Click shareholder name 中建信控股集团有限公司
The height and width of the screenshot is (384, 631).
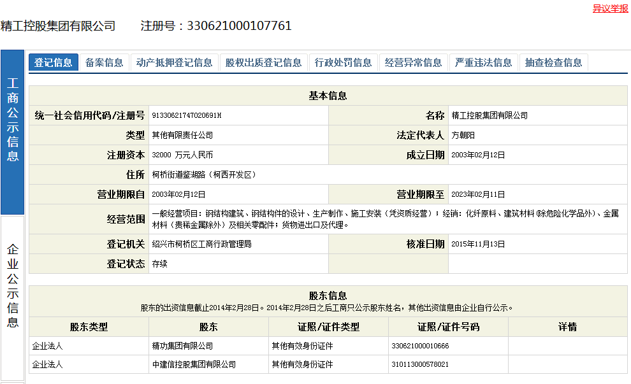[x=194, y=364]
